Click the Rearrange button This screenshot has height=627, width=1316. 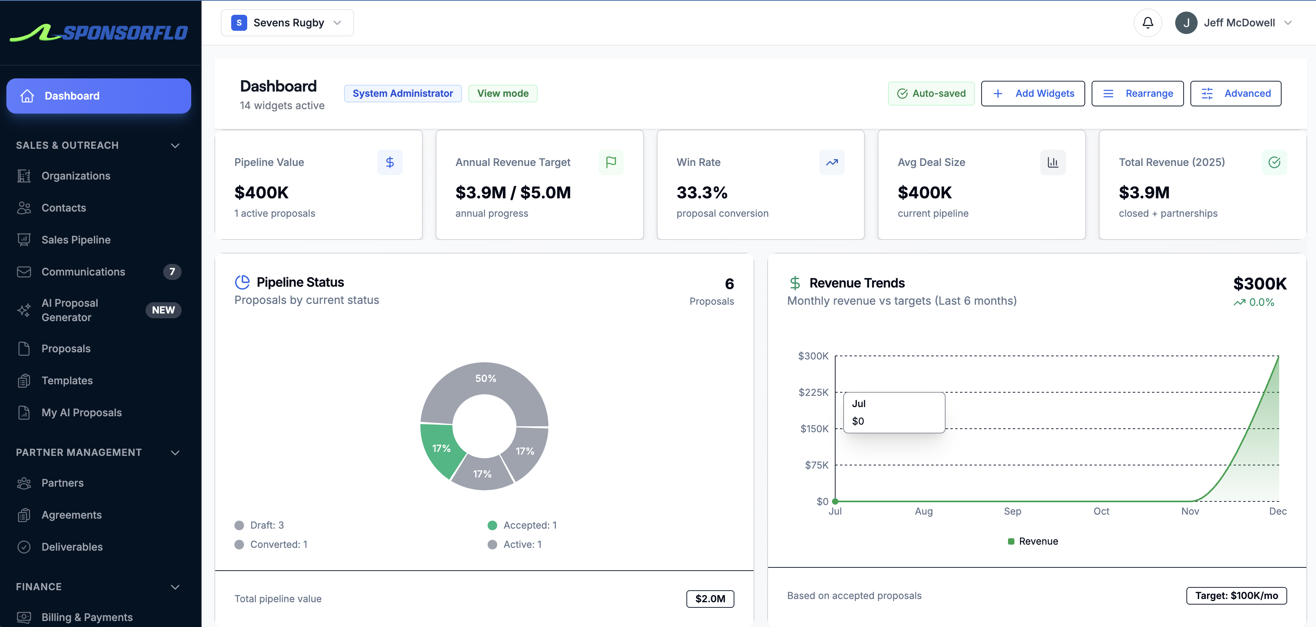tap(1137, 94)
